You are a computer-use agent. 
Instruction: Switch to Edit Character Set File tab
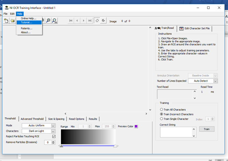[195, 28]
